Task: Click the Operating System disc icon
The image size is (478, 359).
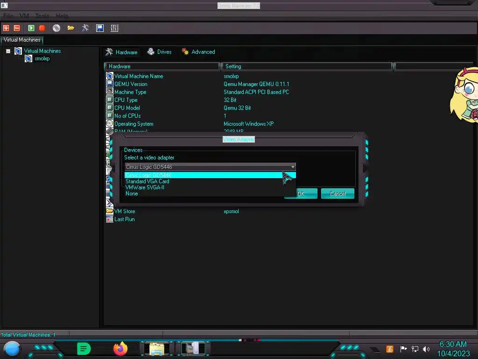Action: click(109, 123)
